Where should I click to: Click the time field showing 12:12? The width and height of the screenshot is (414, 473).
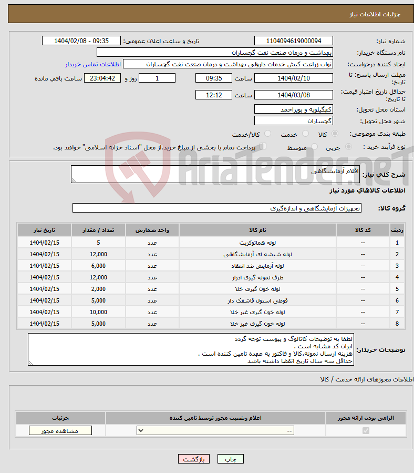pos(214,95)
